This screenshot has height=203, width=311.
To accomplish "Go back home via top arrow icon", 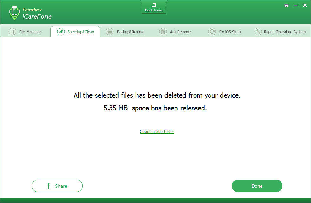I will click(154, 5).
